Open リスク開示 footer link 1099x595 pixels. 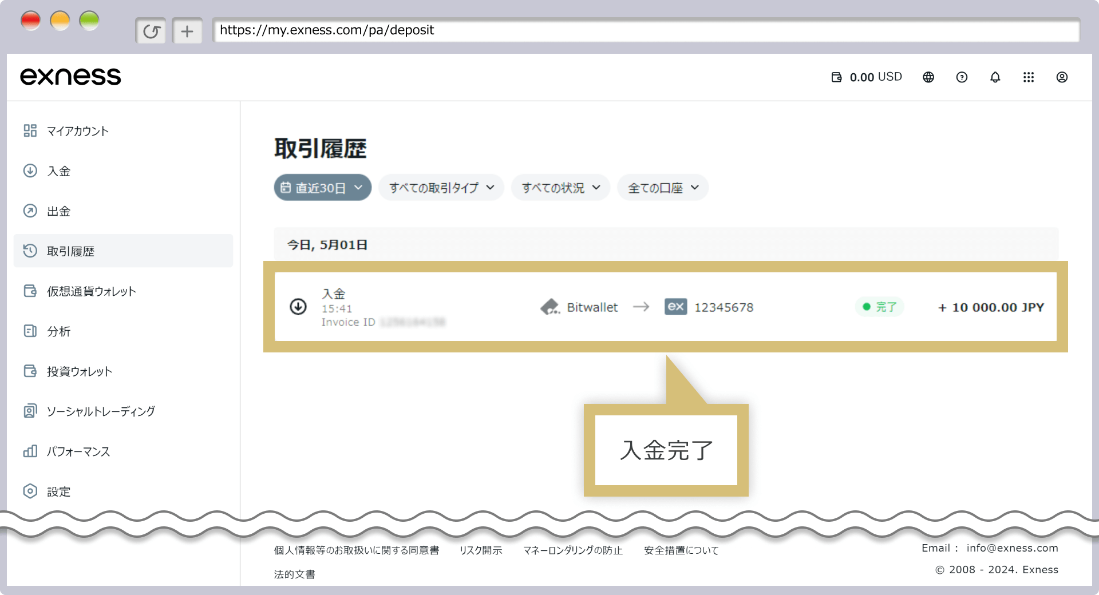[x=481, y=550]
